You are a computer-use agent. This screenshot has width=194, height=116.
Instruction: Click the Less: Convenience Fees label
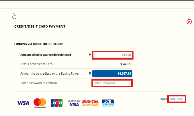pyautogui.click(x=36, y=64)
